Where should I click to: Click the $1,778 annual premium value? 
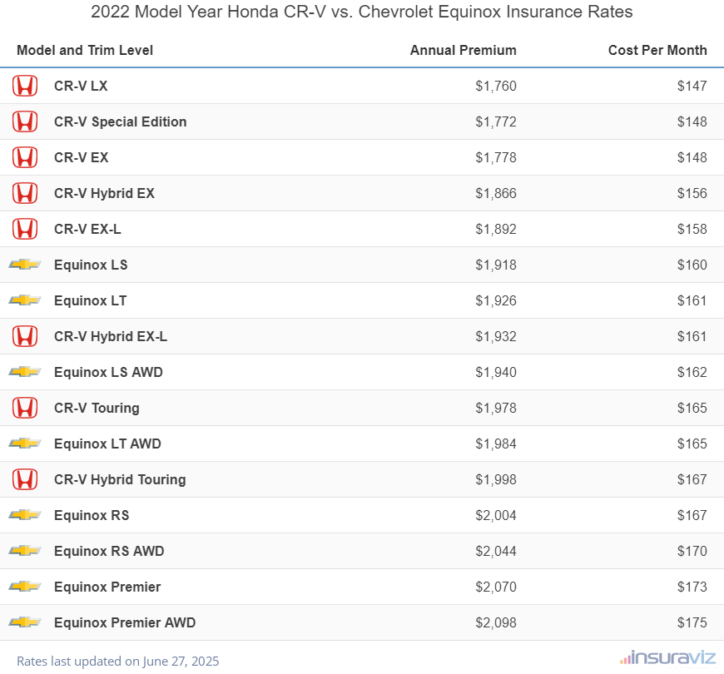point(496,158)
